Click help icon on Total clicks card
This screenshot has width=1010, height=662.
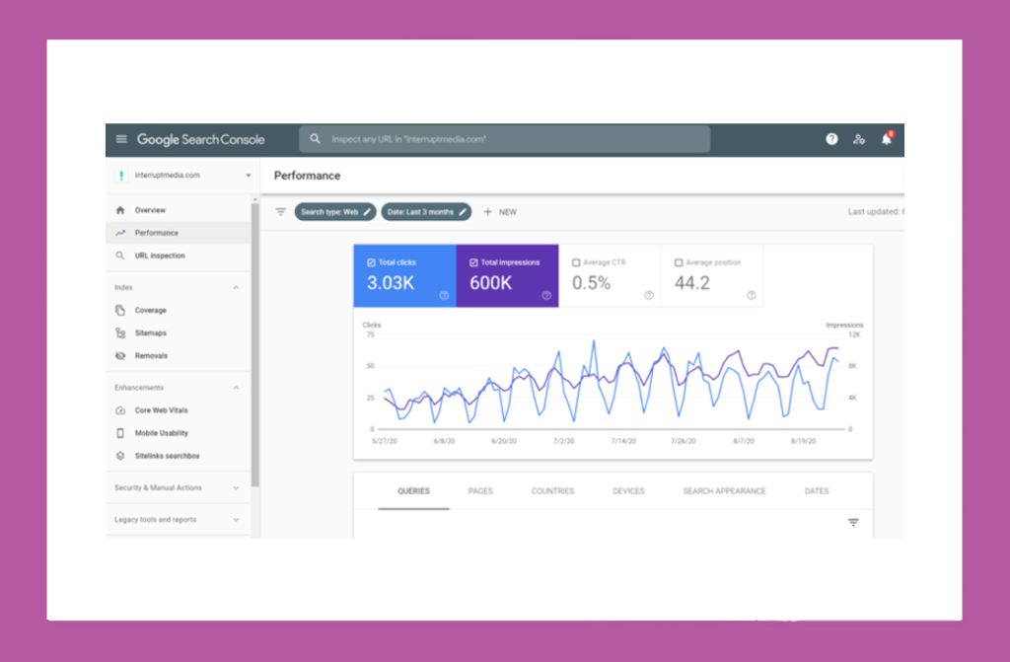(444, 295)
